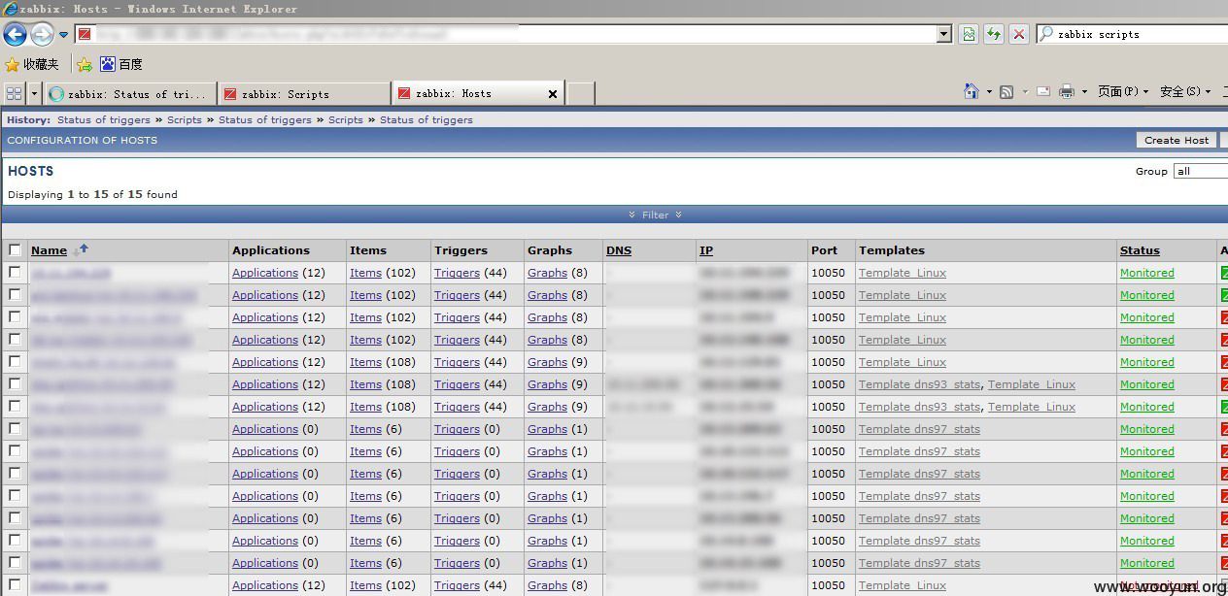Open Graphs link in last visible row
Image resolution: width=1228 pixels, height=596 pixels.
coord(547,585)
